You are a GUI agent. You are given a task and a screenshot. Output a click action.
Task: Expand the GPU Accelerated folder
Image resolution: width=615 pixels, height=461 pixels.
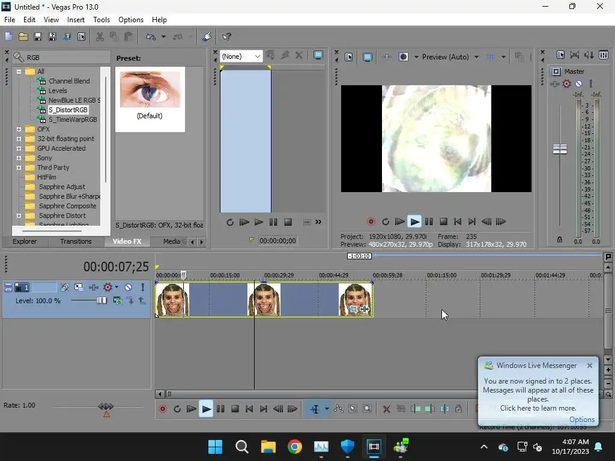[x=19, y=148]
